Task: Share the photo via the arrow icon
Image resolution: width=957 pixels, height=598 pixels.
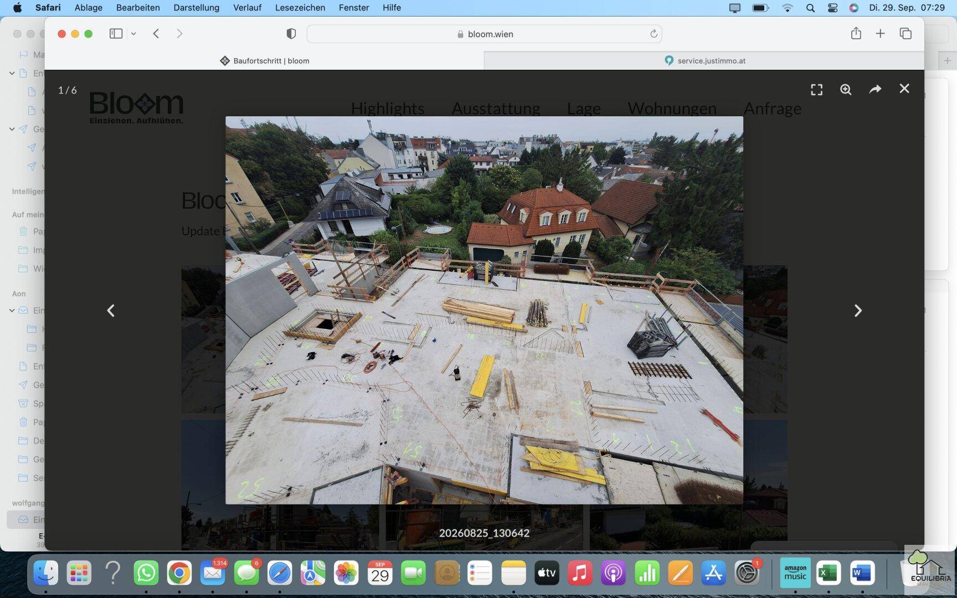Action: click(x=875, y=89)
